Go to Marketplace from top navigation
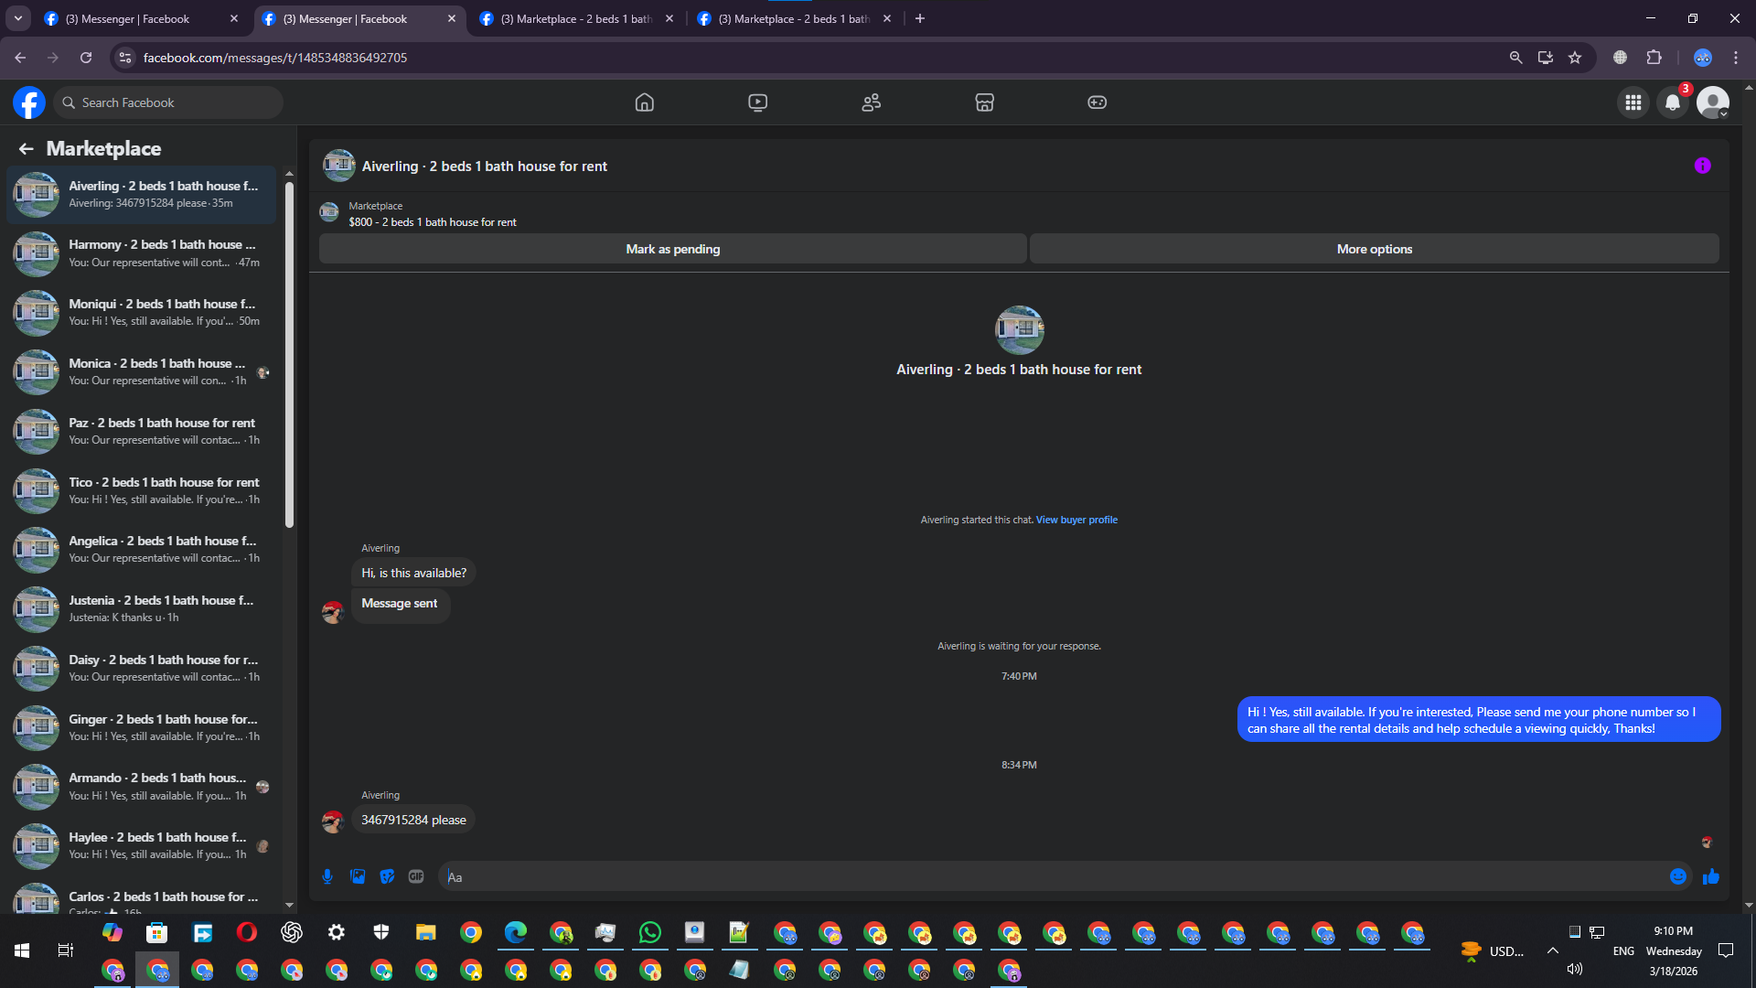The width and height of the screenshot is (1756, 988). click(984, 102)
